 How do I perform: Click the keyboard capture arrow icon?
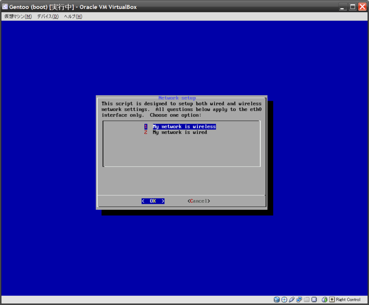pyautogui.click(x=332, y=299)
